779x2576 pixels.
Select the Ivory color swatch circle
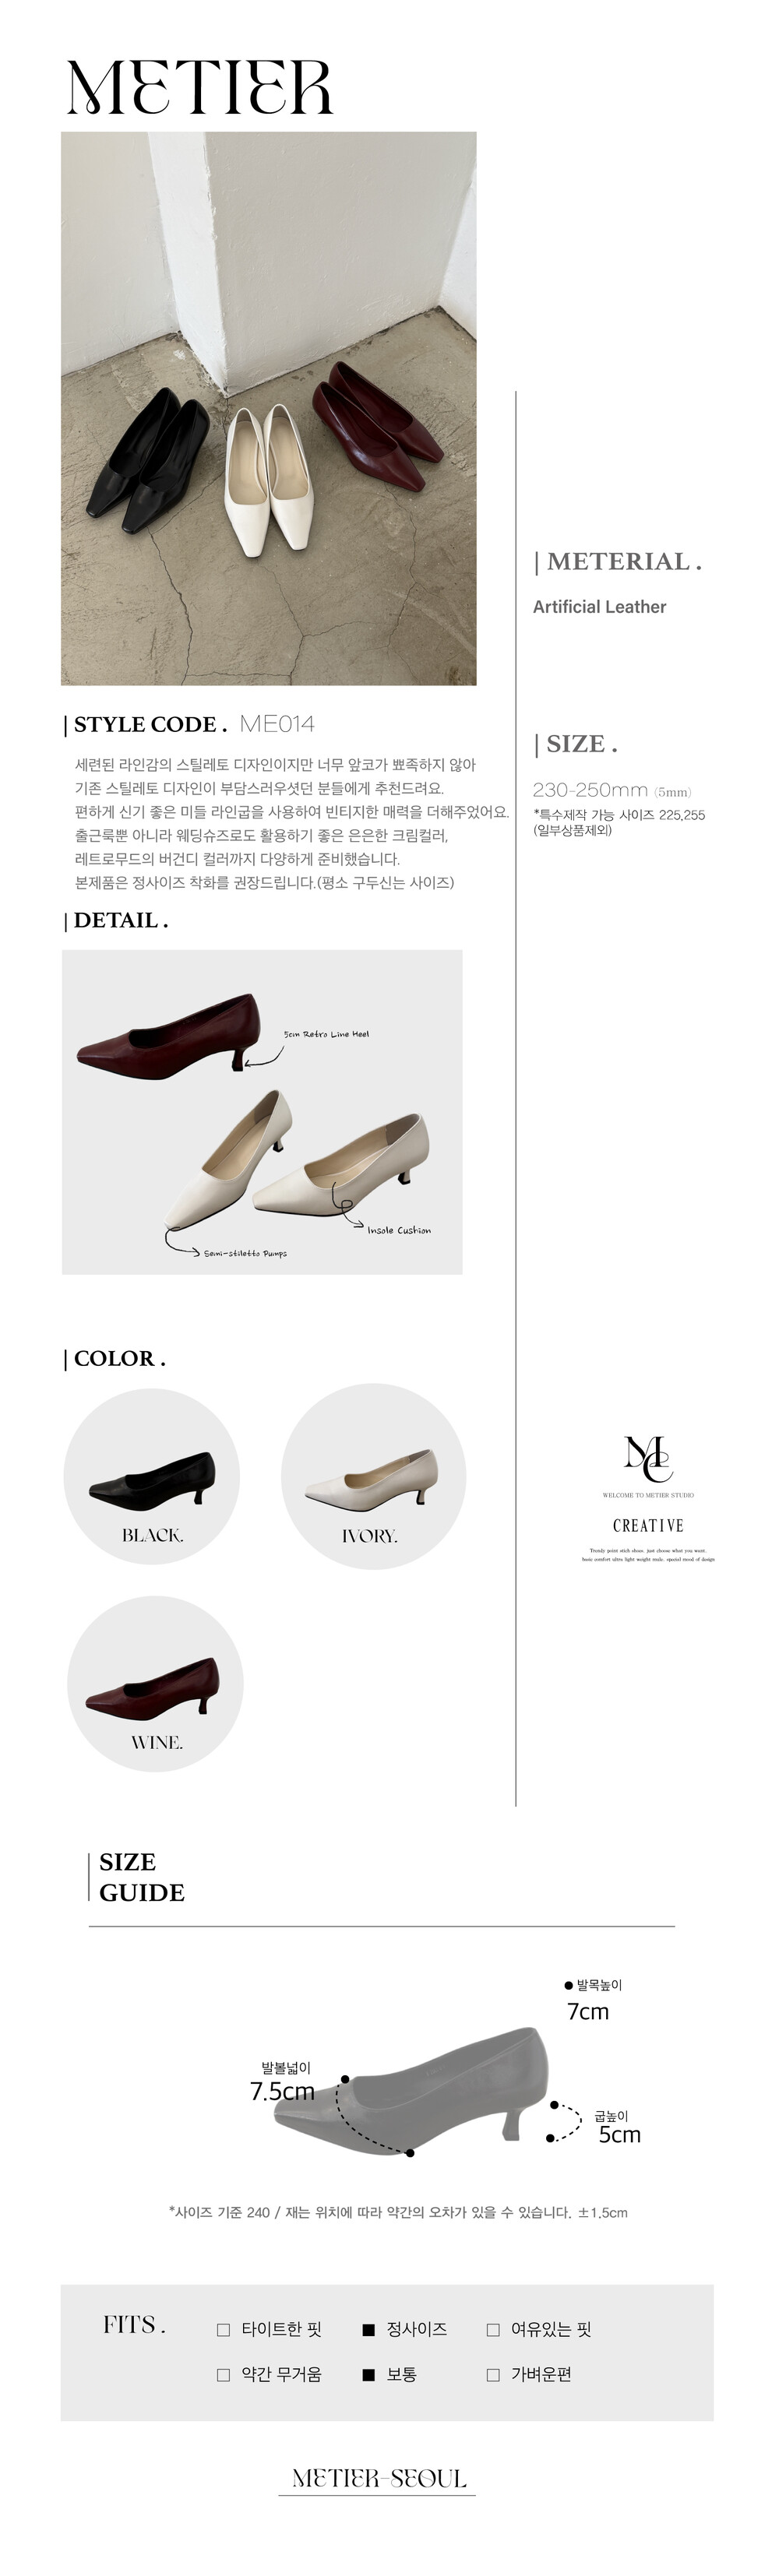(373, 1476)
